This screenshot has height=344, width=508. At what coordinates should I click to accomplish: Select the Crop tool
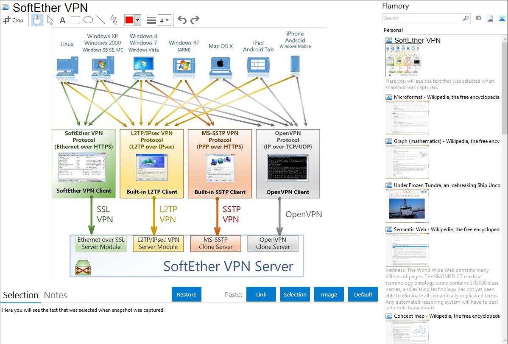click(x=13, y=20)
